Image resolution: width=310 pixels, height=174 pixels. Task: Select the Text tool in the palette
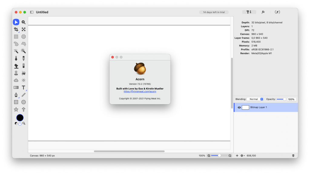[24, 88]
